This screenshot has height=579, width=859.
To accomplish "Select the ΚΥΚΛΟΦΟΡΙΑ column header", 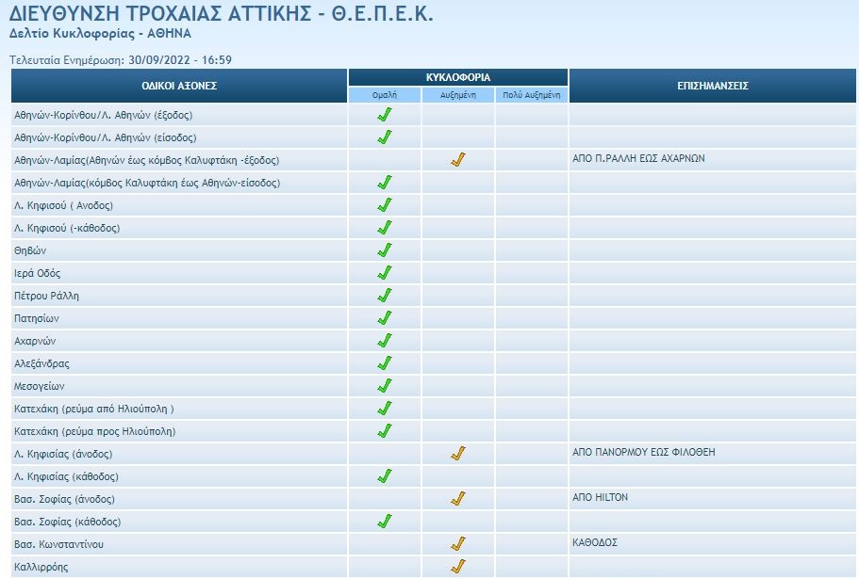I will 458,74.
